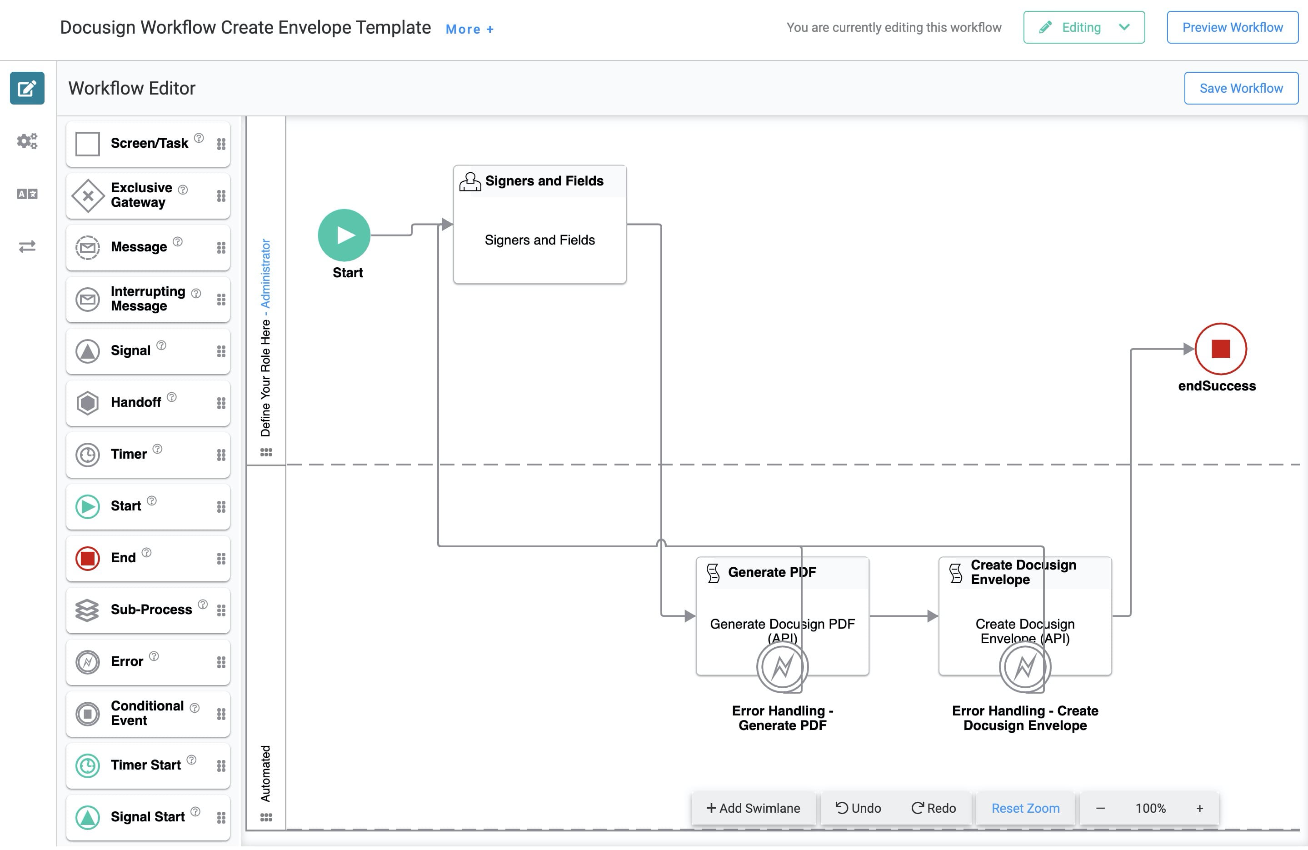
Task: Select the Timer clock icon
Action: 87,455
